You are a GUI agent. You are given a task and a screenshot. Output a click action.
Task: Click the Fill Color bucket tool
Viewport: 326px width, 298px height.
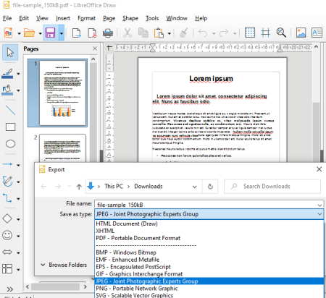[x=8, y=90]
